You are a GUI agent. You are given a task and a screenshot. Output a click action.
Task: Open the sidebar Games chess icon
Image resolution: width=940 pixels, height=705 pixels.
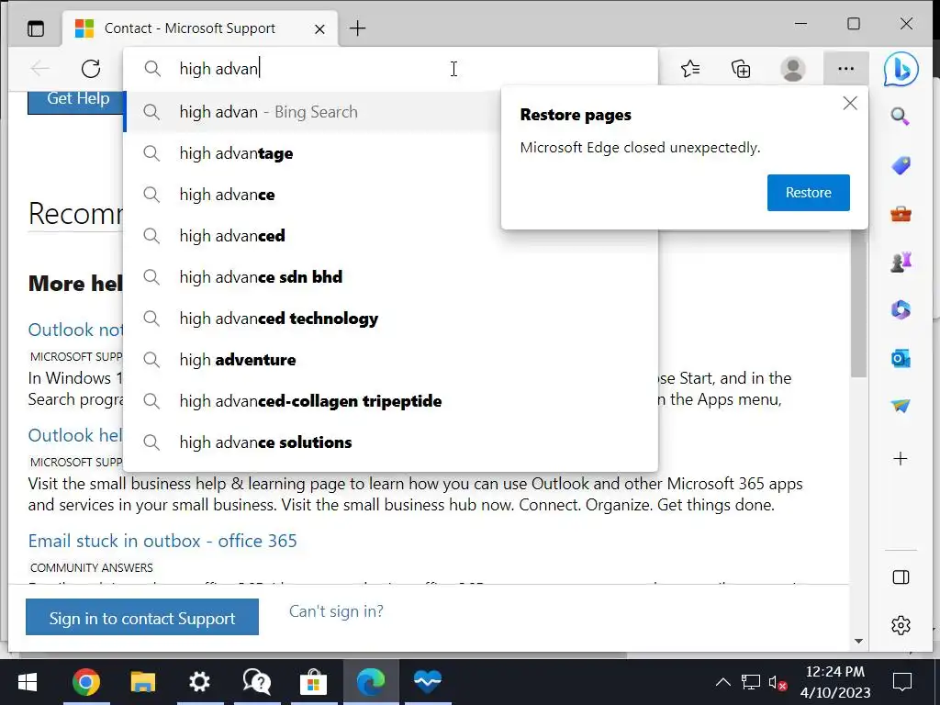click(901, 262)
